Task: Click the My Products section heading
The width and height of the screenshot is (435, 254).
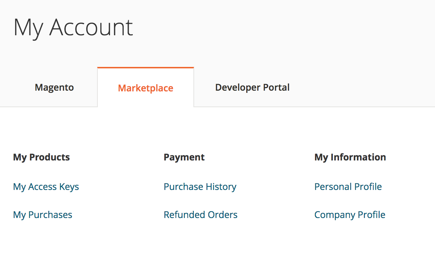Action: [41, 157]
